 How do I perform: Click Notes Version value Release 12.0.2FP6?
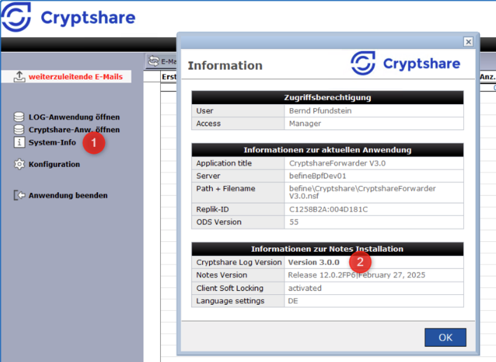click(x=357, y=275)
